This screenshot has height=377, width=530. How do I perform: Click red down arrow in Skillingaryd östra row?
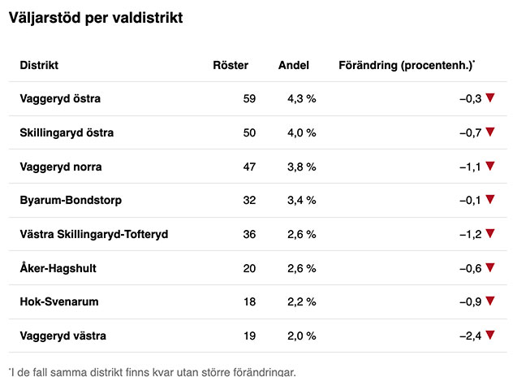click(x=490, y=132)
